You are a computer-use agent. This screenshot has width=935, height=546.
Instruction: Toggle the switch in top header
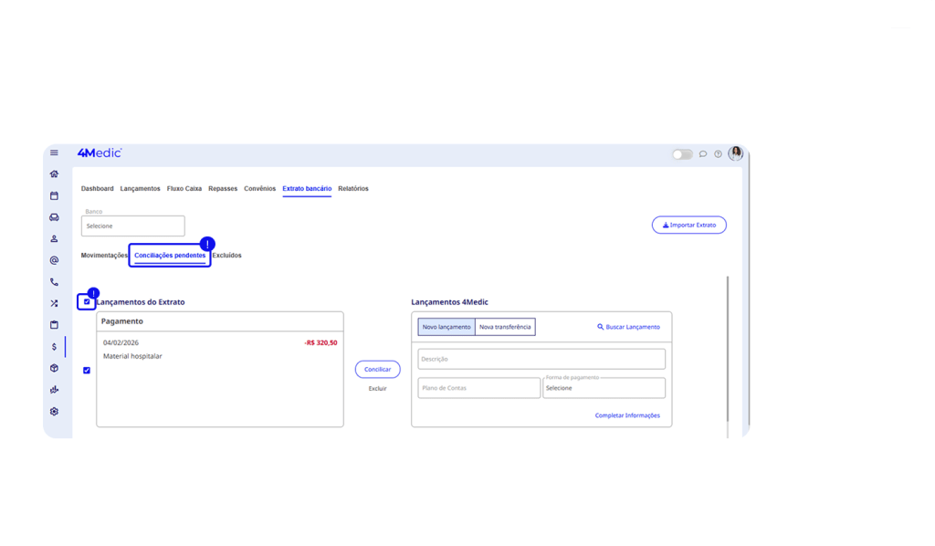click(x=682, y=154)
